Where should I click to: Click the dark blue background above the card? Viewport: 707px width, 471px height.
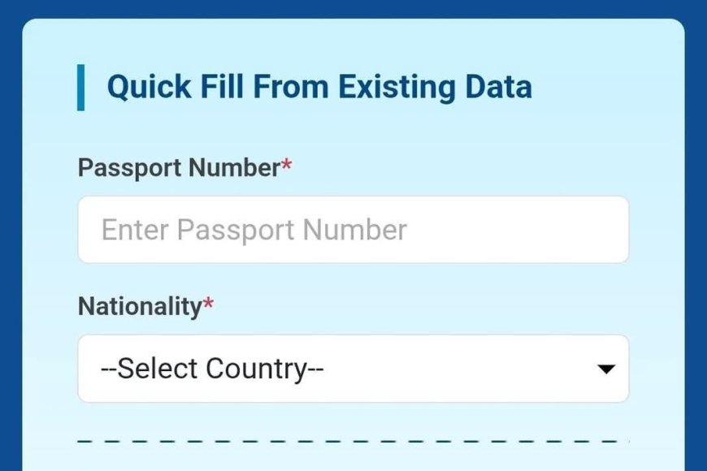click(x=353, y=8)
